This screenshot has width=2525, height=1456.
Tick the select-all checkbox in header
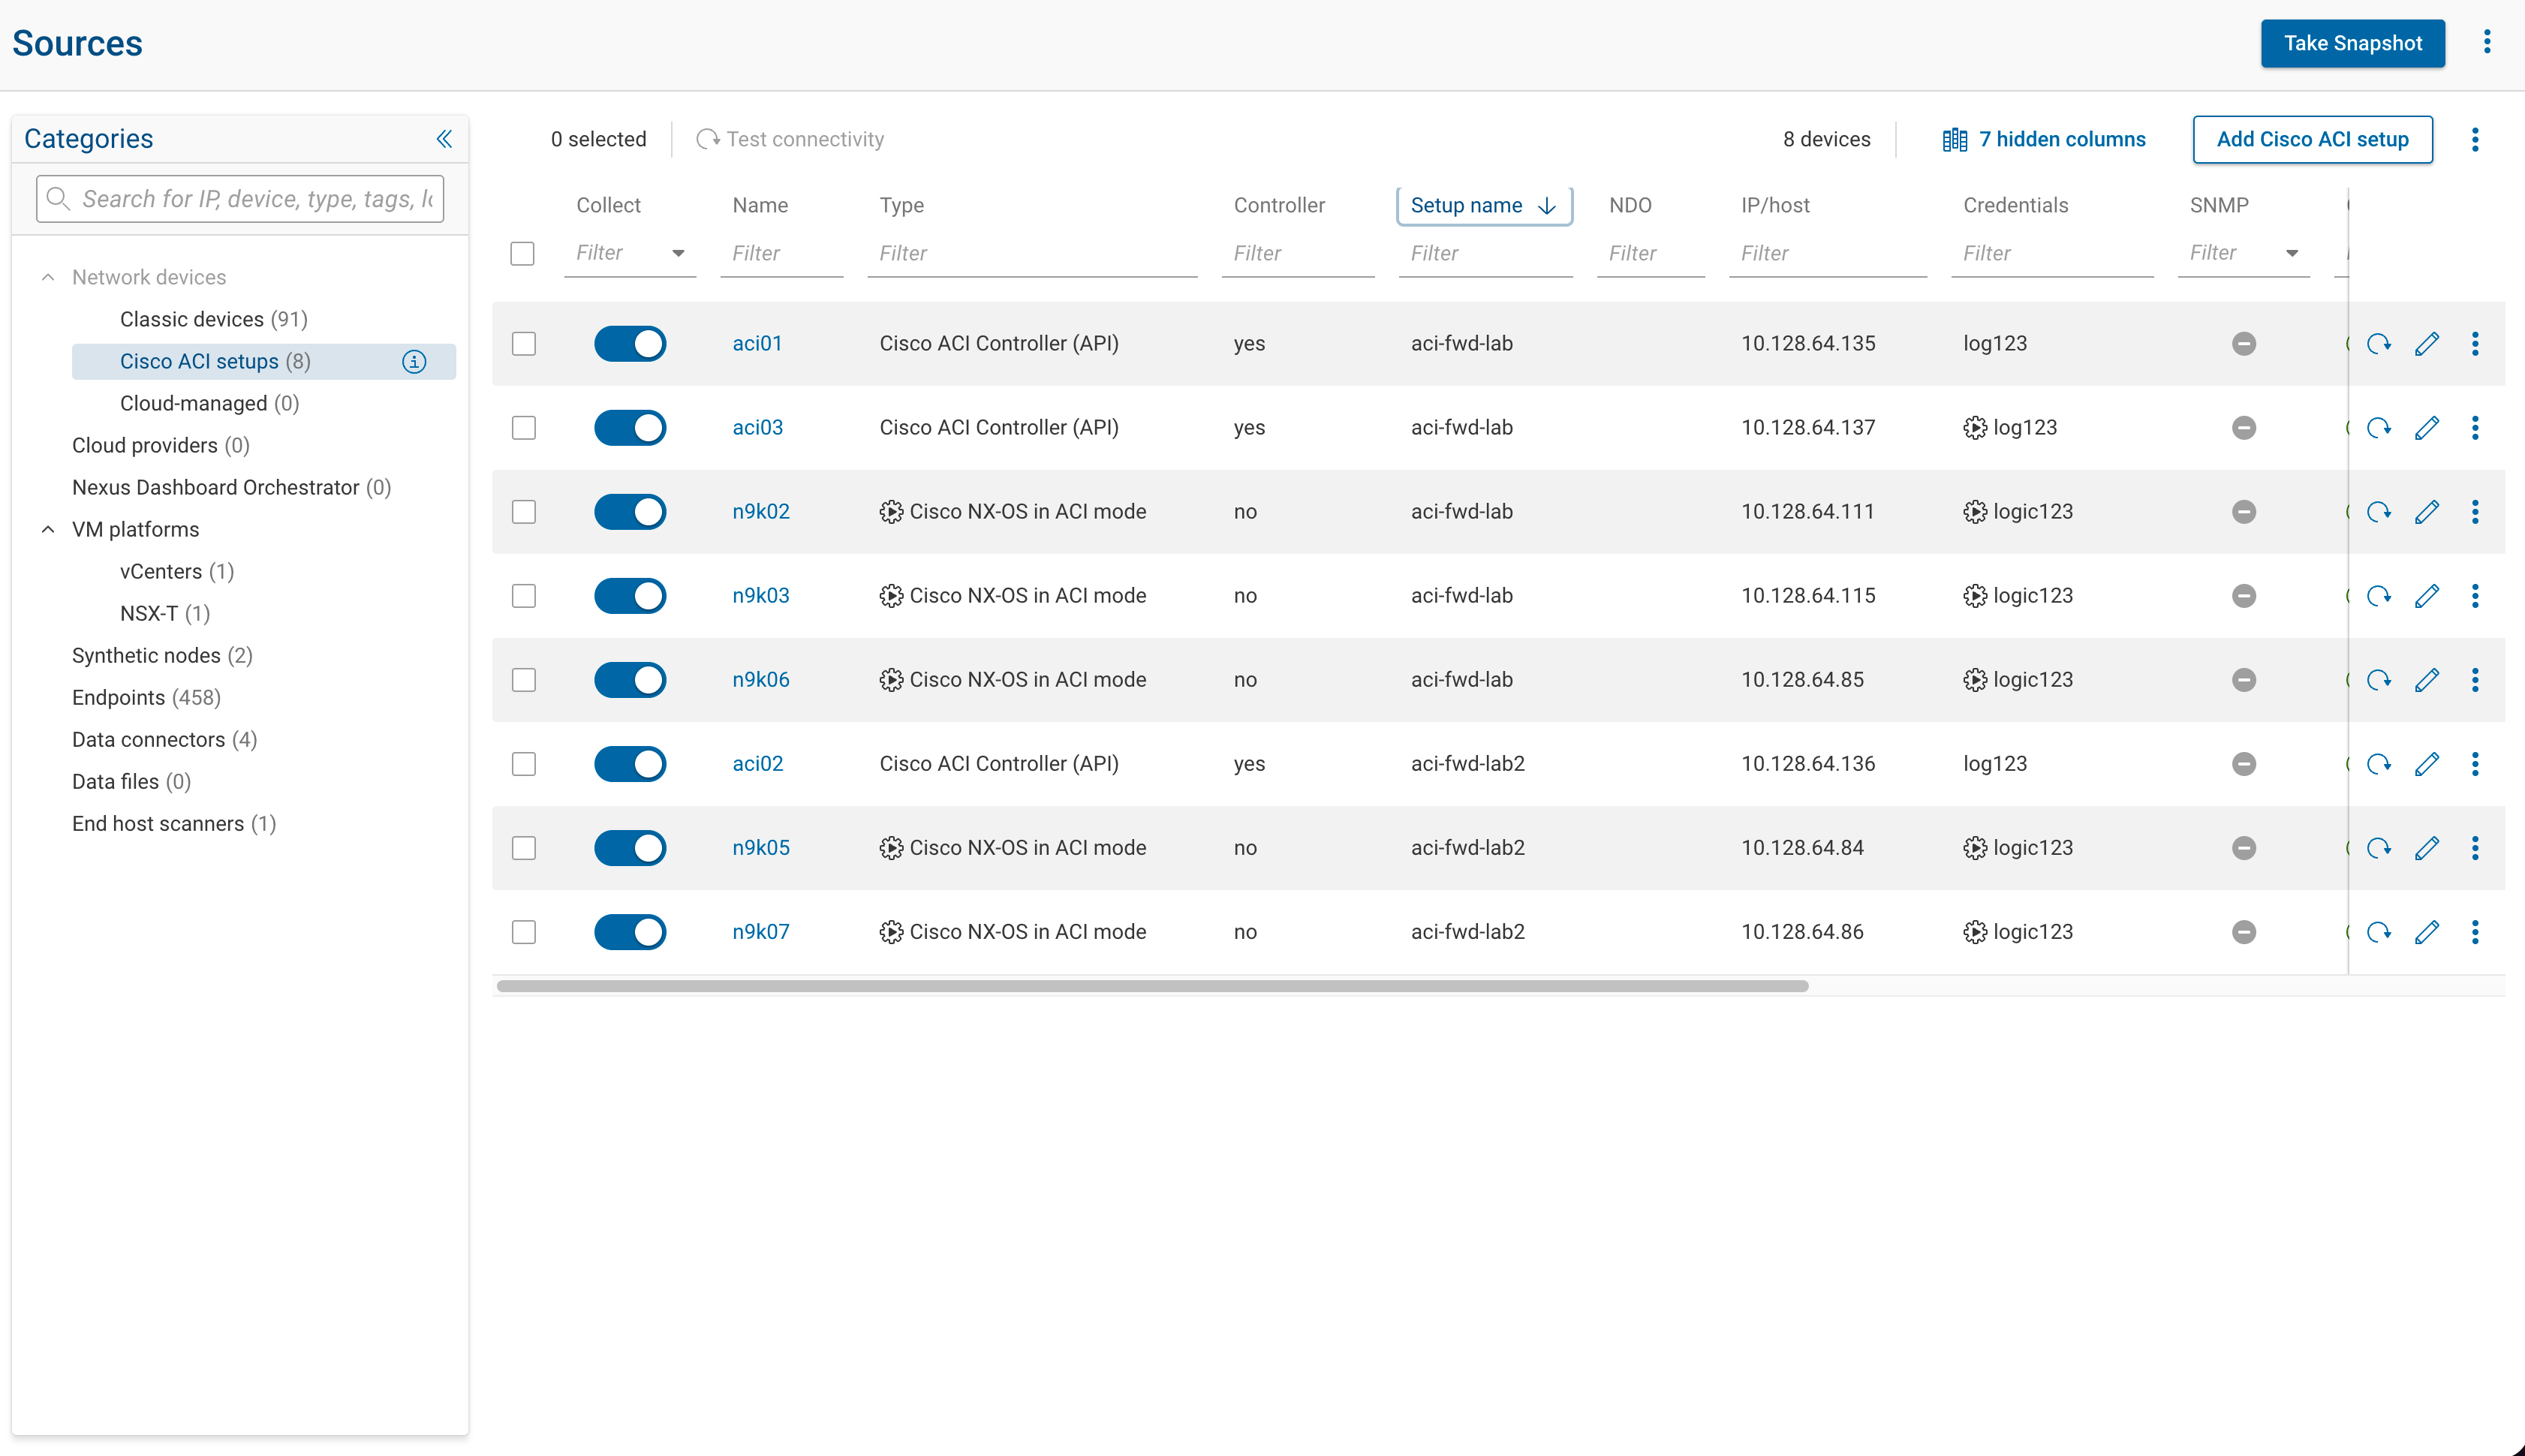(522, 254)
